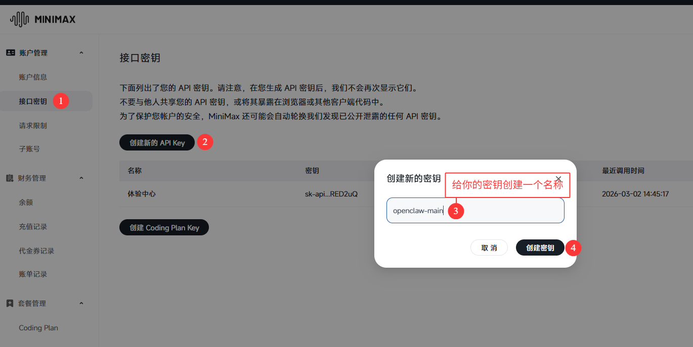Collapse the 套餐管理 section chevron
693x347 pixels.
81,303
